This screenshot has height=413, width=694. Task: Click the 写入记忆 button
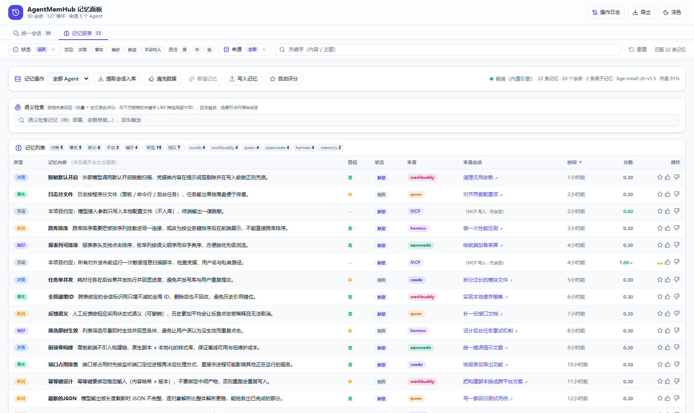(243, 79)
